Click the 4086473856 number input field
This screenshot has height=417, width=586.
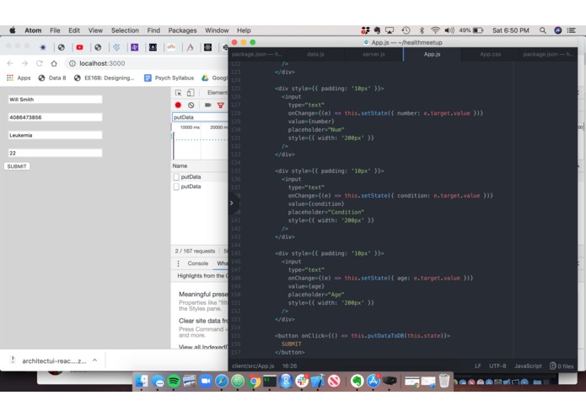(x=55, y=117)
